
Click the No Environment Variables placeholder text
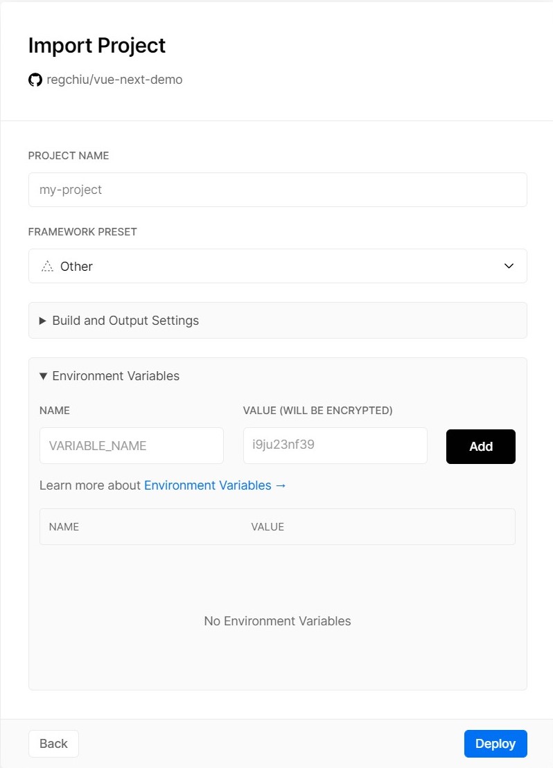coord(277,621)
